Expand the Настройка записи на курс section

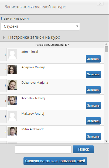(34, 37)
